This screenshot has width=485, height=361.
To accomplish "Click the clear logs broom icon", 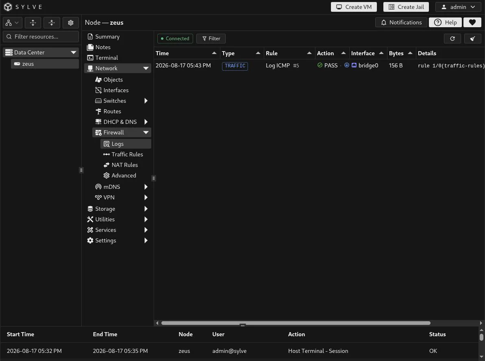I will [x=472, y=38].
